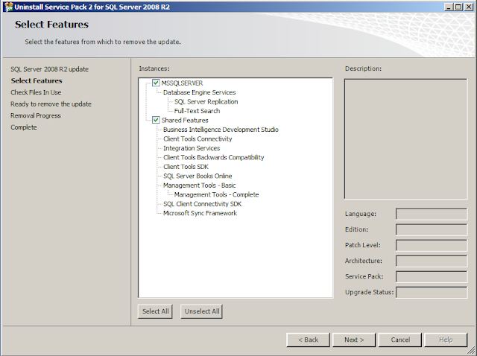
Task: Click the Unselect All button
Action: [202, 311]
